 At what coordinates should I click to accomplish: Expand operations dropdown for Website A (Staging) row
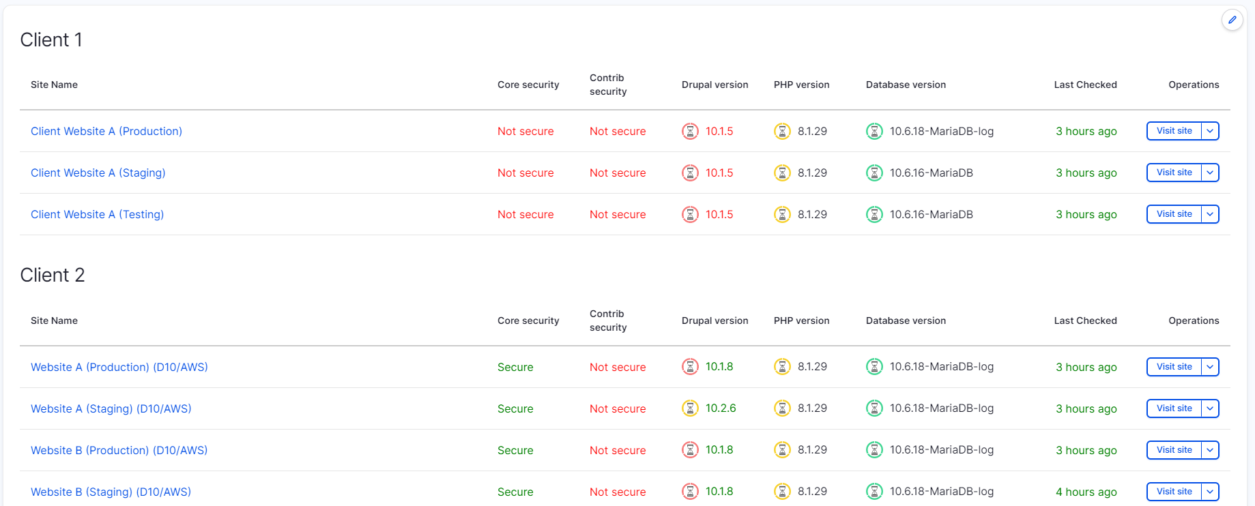point(1210,408)
